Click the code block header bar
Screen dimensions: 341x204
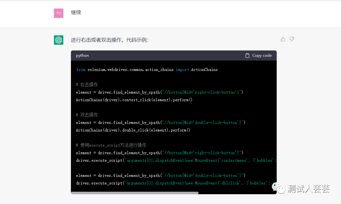(174, 55)
